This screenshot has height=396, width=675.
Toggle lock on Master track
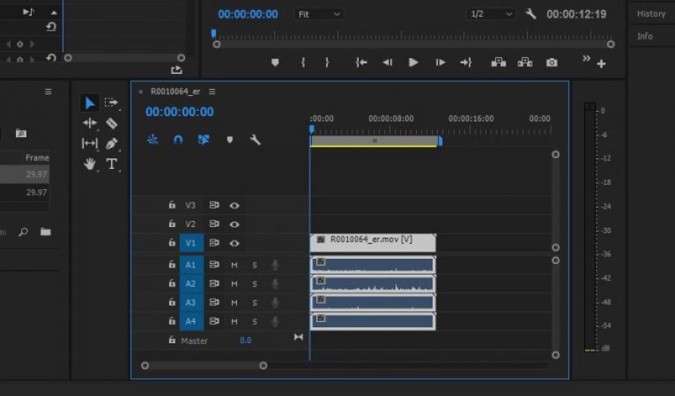[171, 339]
